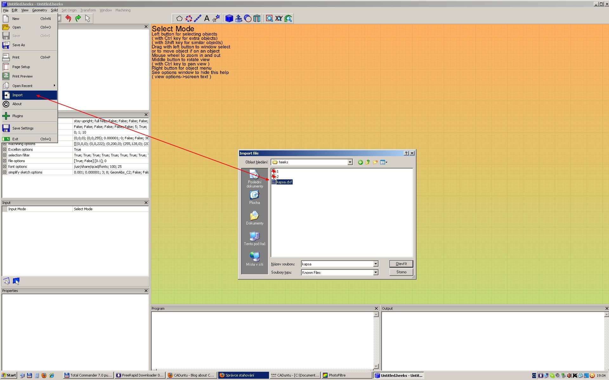Expand the font options row

(5, 167)
